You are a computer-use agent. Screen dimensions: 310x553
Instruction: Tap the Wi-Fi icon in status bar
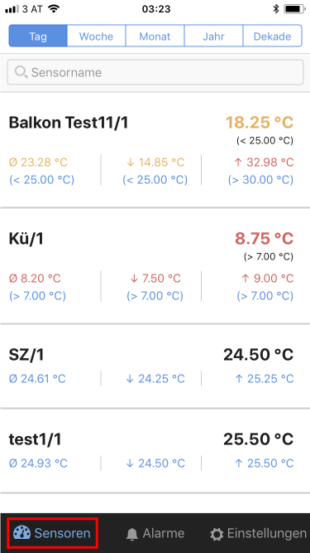54,9
